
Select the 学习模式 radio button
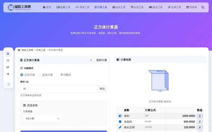coord(58,75)
